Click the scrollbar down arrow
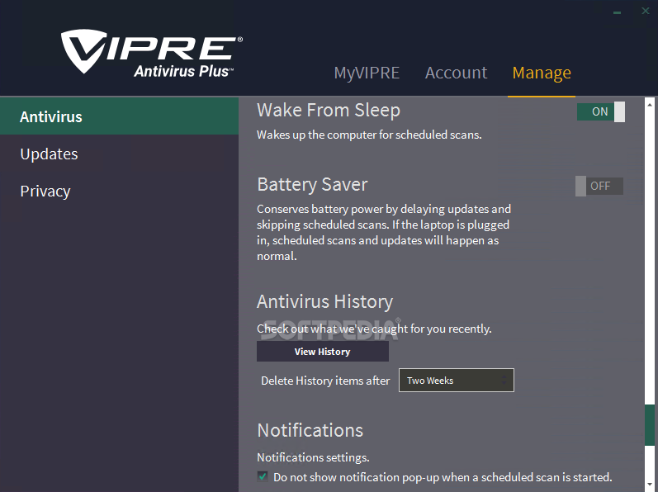The width and height of the screenshot is (658, 492). [650, 485]
